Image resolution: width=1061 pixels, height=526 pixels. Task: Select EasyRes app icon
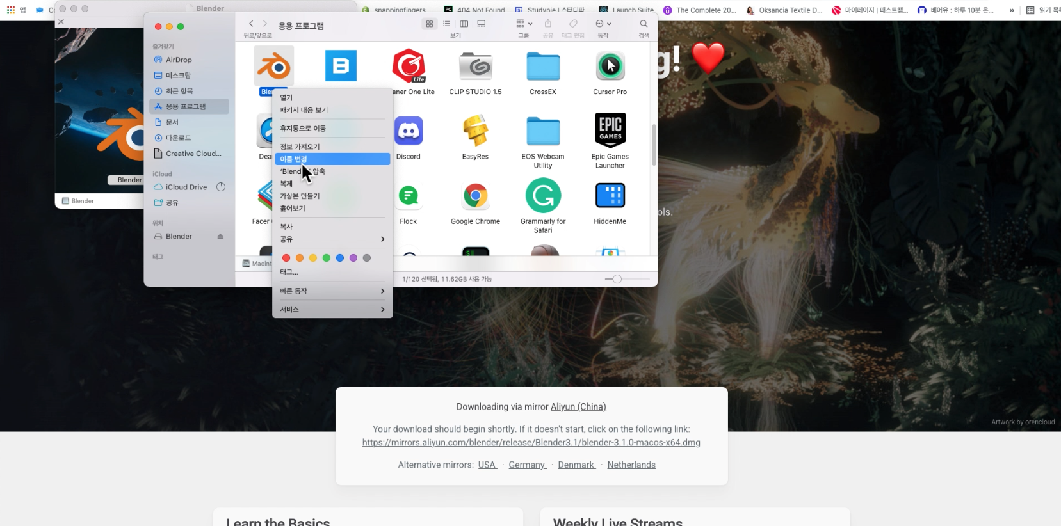pos(475,131)
